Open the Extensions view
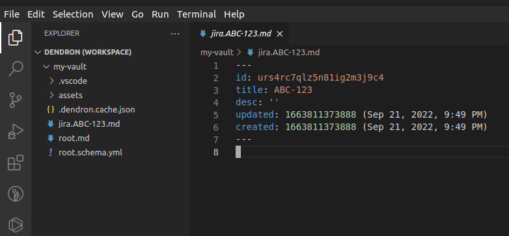 tap(16, 163)
